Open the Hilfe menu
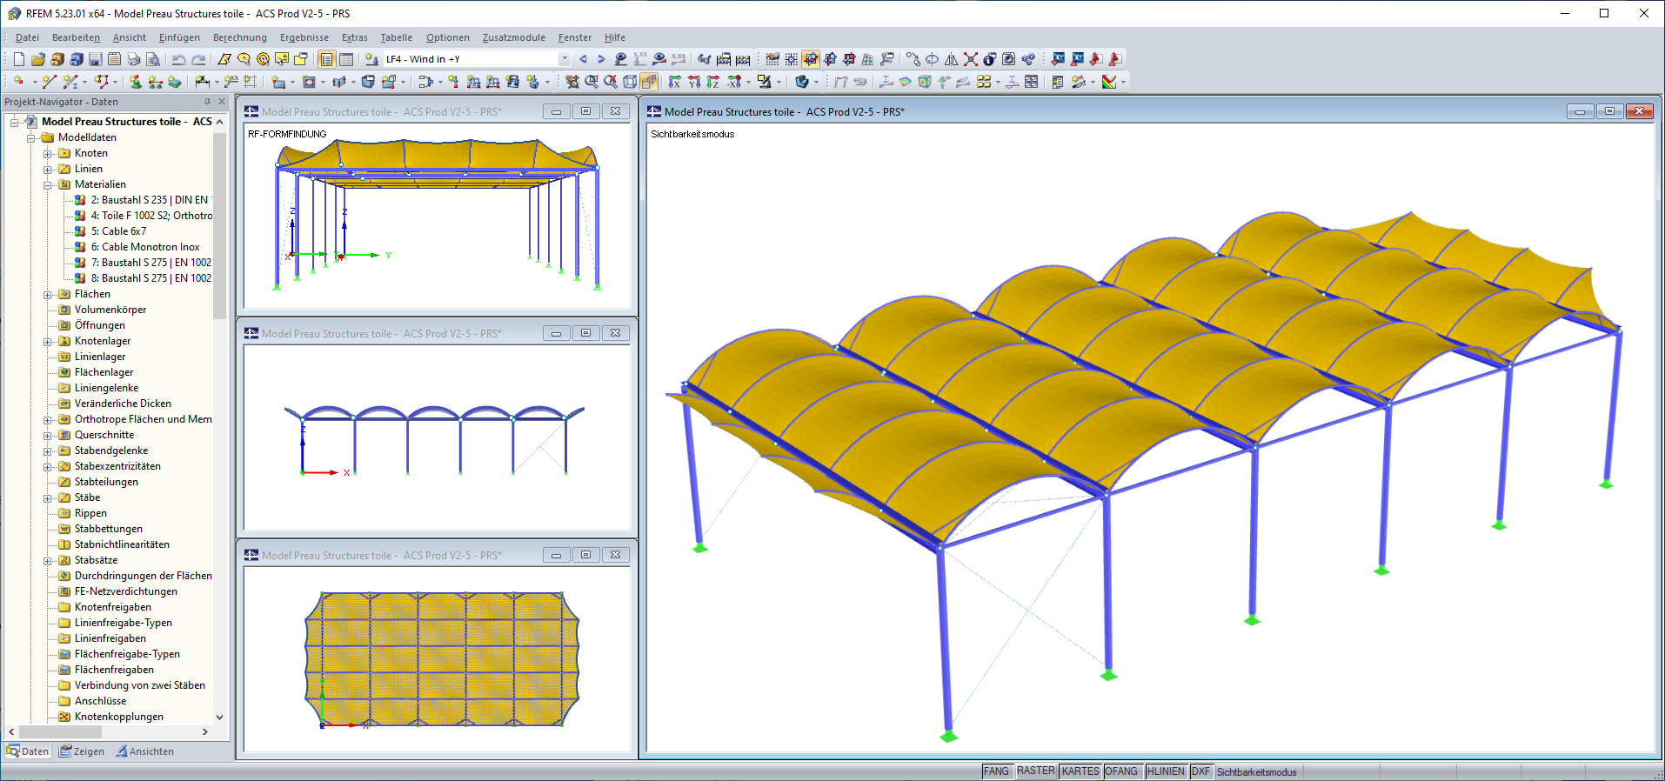 click(x=615, y=37)
